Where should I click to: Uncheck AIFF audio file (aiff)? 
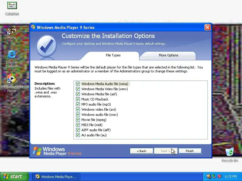click(78, 130)
